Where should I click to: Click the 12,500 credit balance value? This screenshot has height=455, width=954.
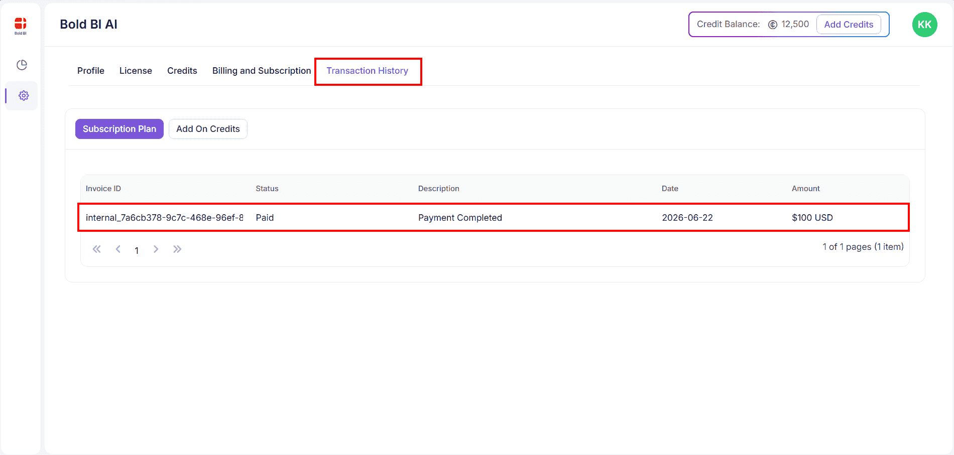point(795,24)
